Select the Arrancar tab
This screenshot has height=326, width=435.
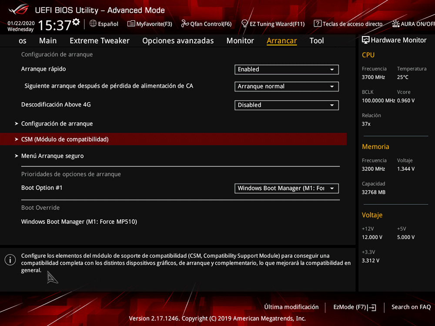[281, 41]
